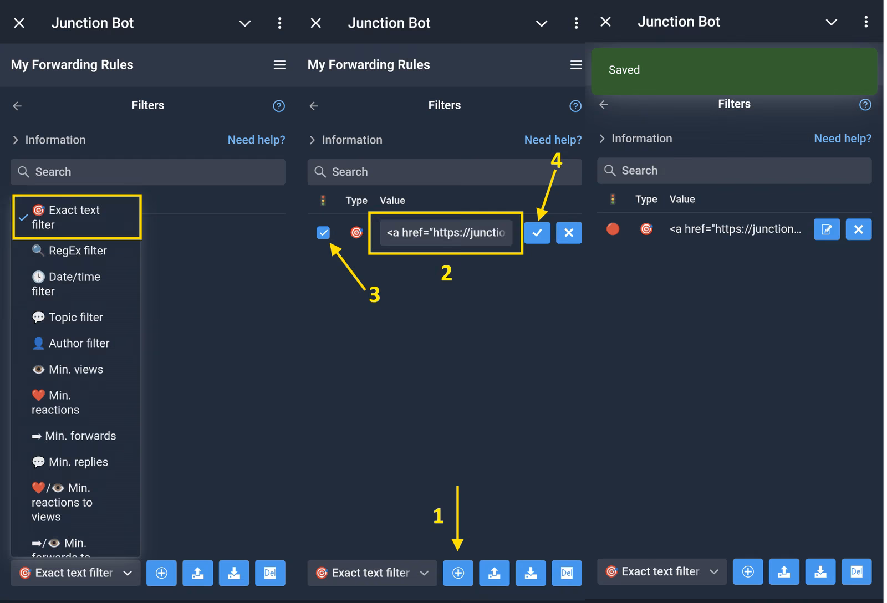Open hamburger menu in middle My Forwarding Rules
Viewport: 887px width, 603px height.
pos(576,65)
